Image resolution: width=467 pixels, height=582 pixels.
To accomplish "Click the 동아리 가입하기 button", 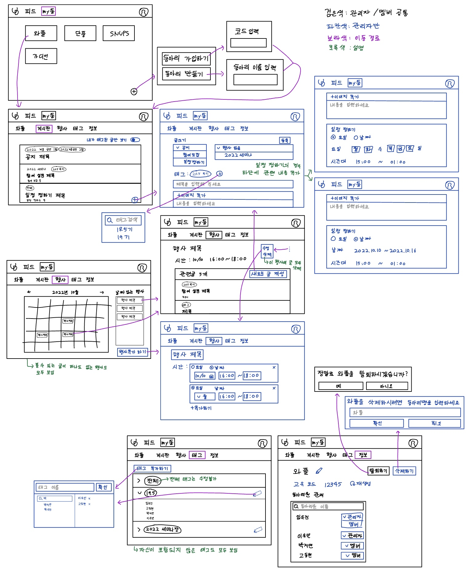I will (186, 58).
